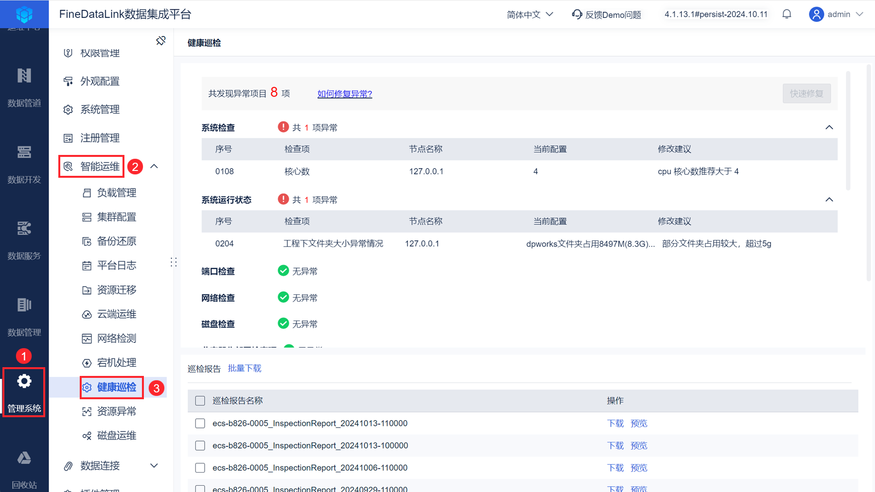Image resolution: width=875 pixels, height=492 pixels.
Task: Click the 权限管理 shield icon
Action: 68,53
